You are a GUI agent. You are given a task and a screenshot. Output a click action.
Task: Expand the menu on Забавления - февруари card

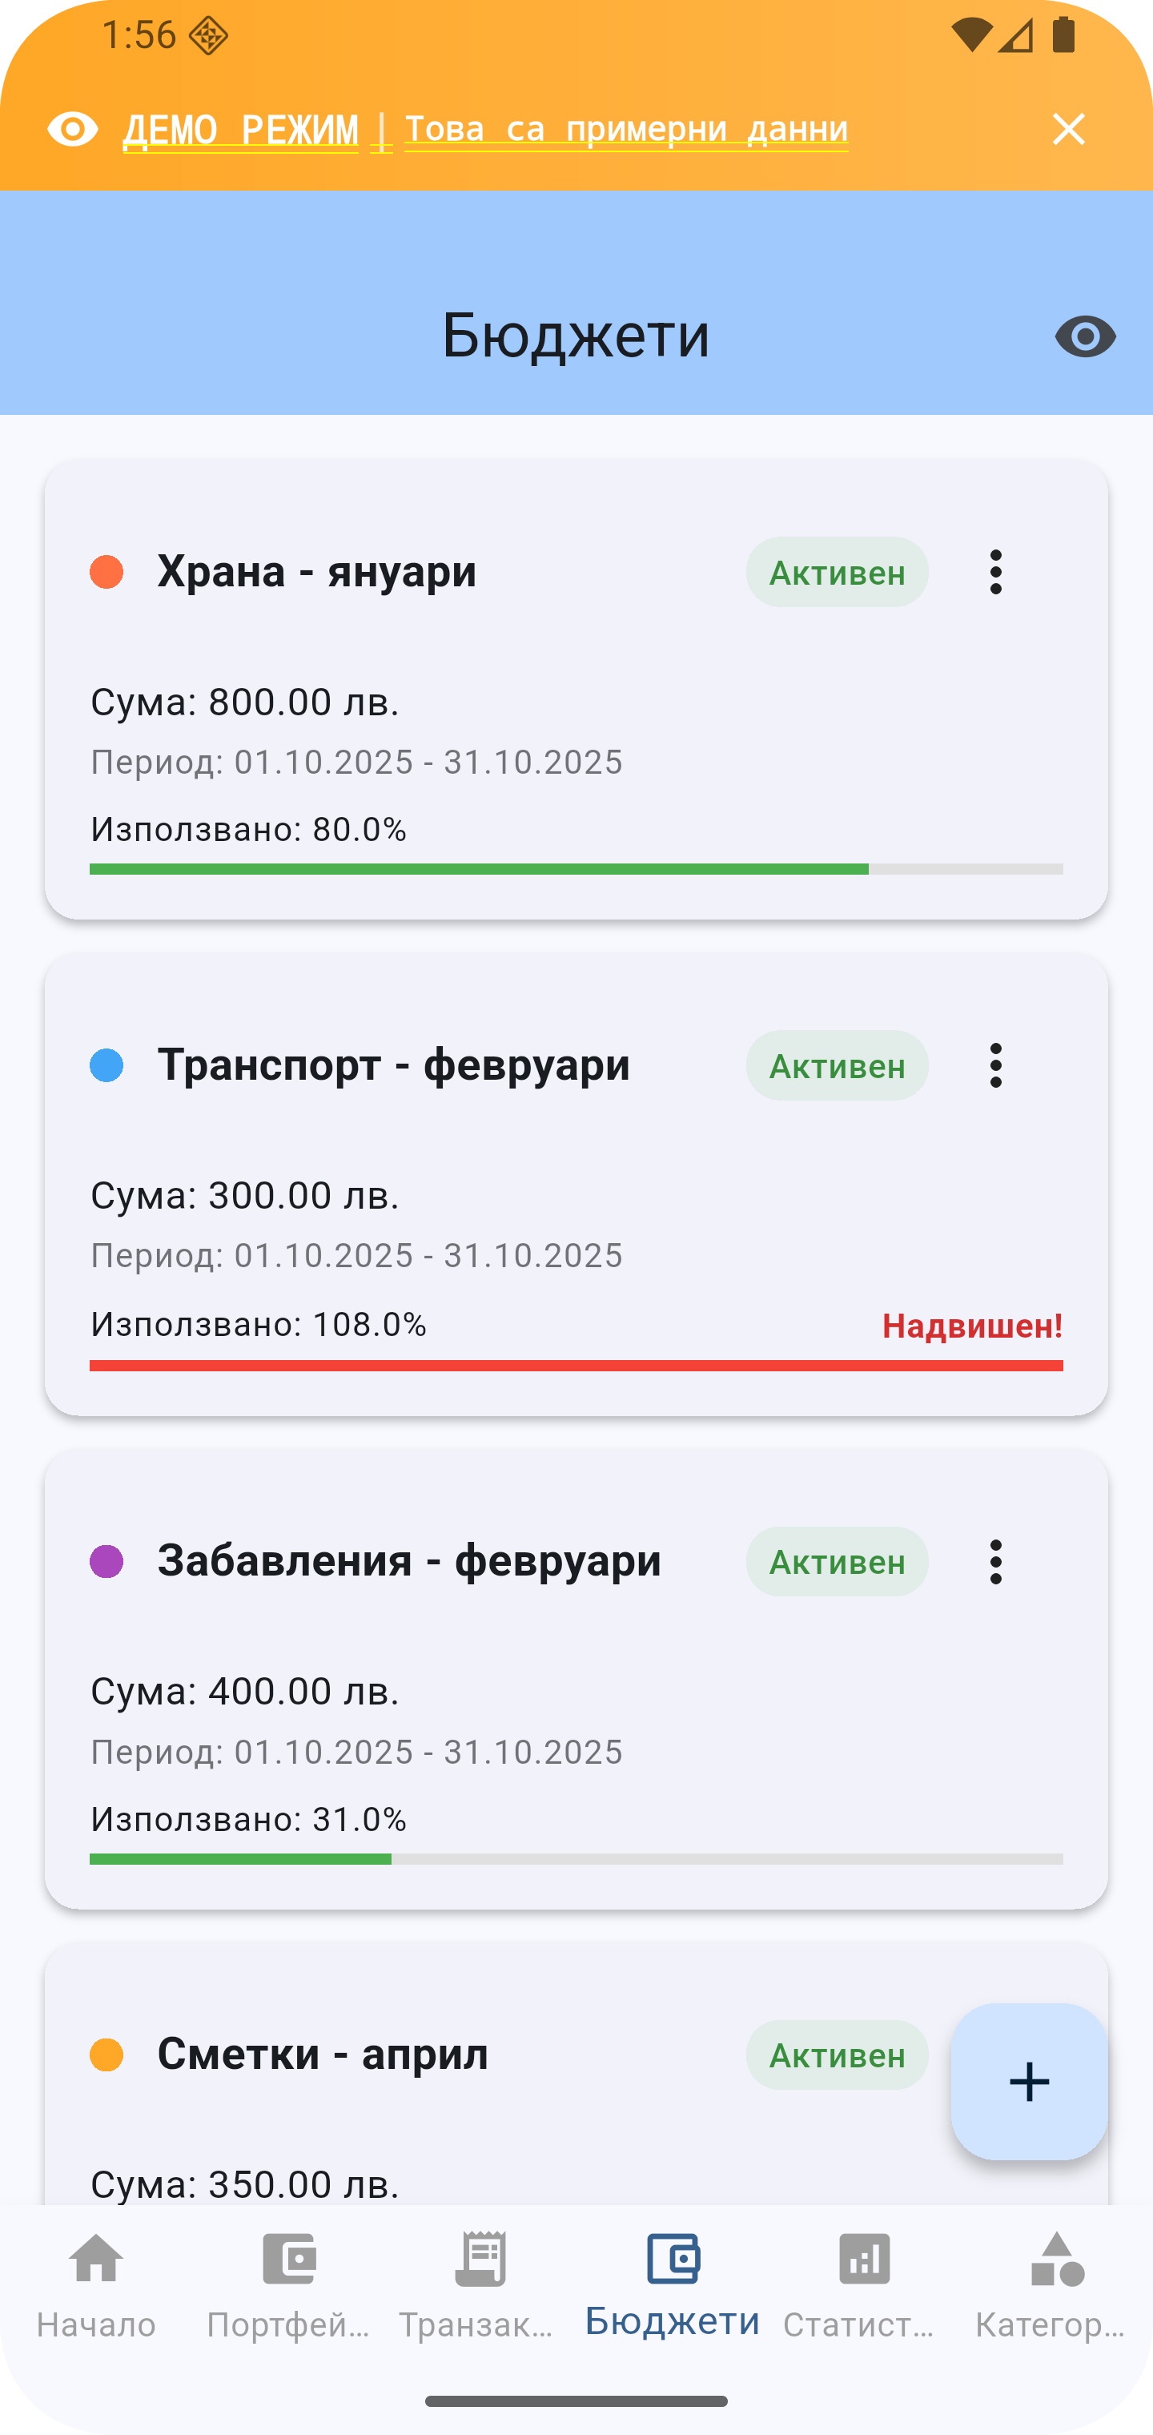(x=996, y=1562)
